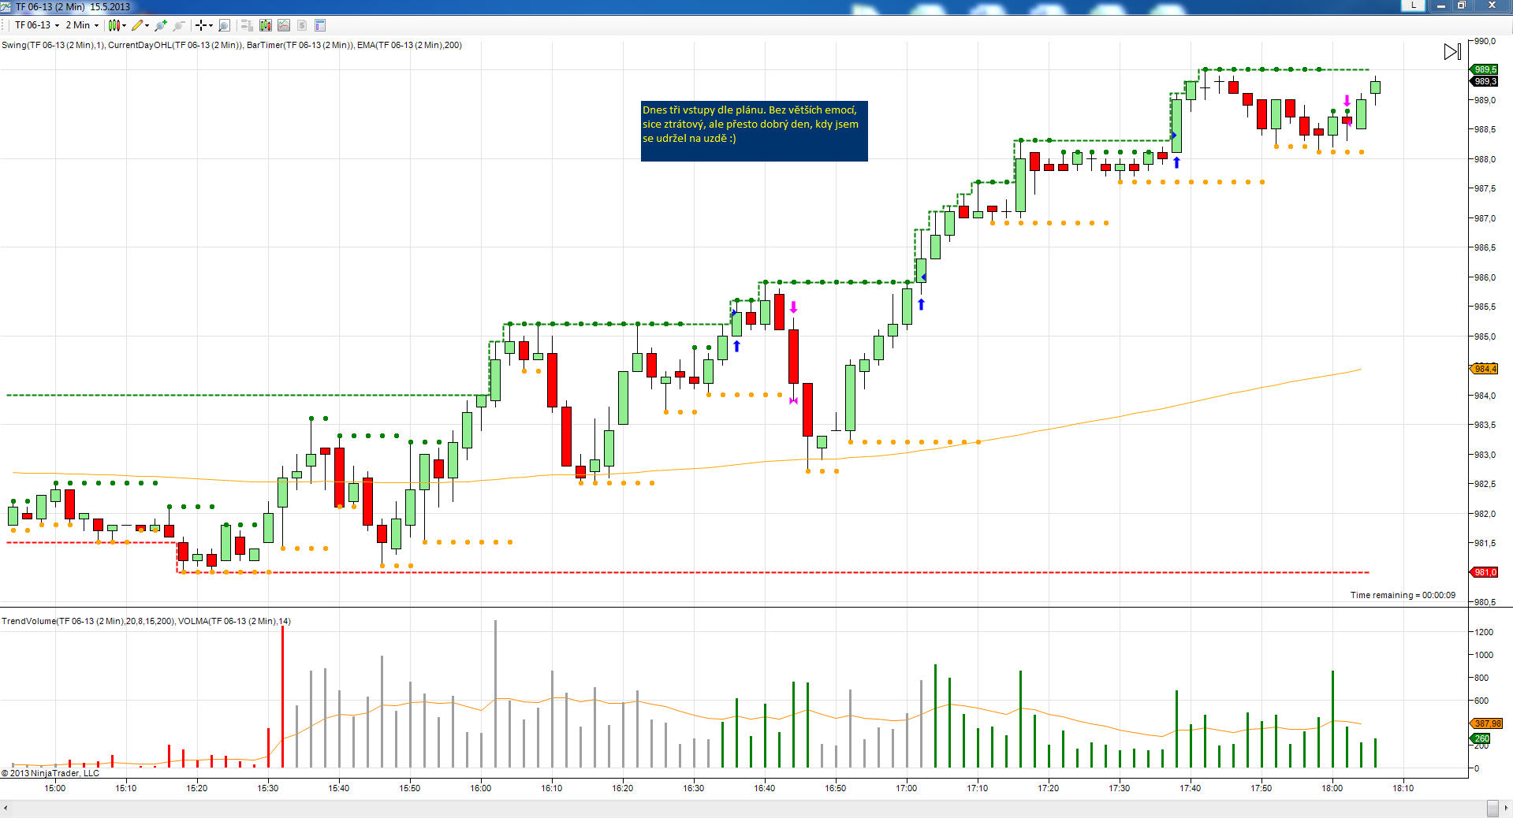Click the green 260 volume marker
The image size is (1513, 818).
tap(1481, 738)
